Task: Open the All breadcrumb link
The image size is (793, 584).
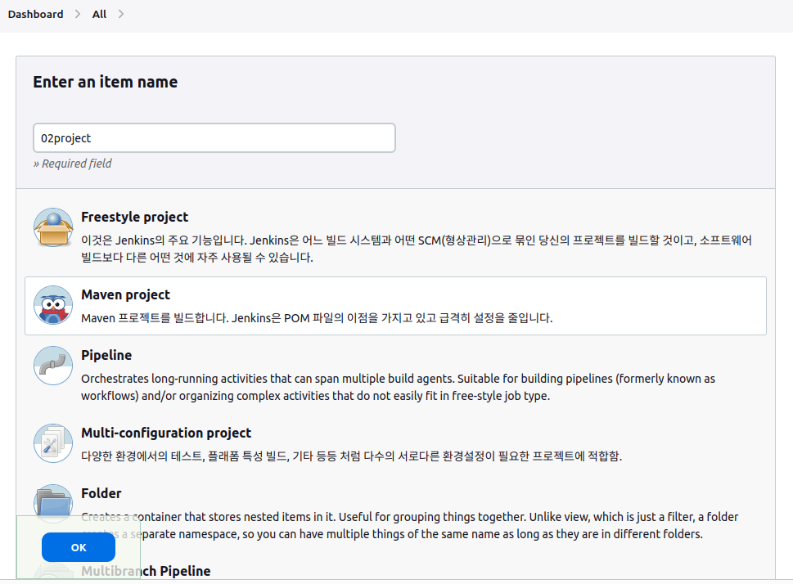Action: [99, 14]
